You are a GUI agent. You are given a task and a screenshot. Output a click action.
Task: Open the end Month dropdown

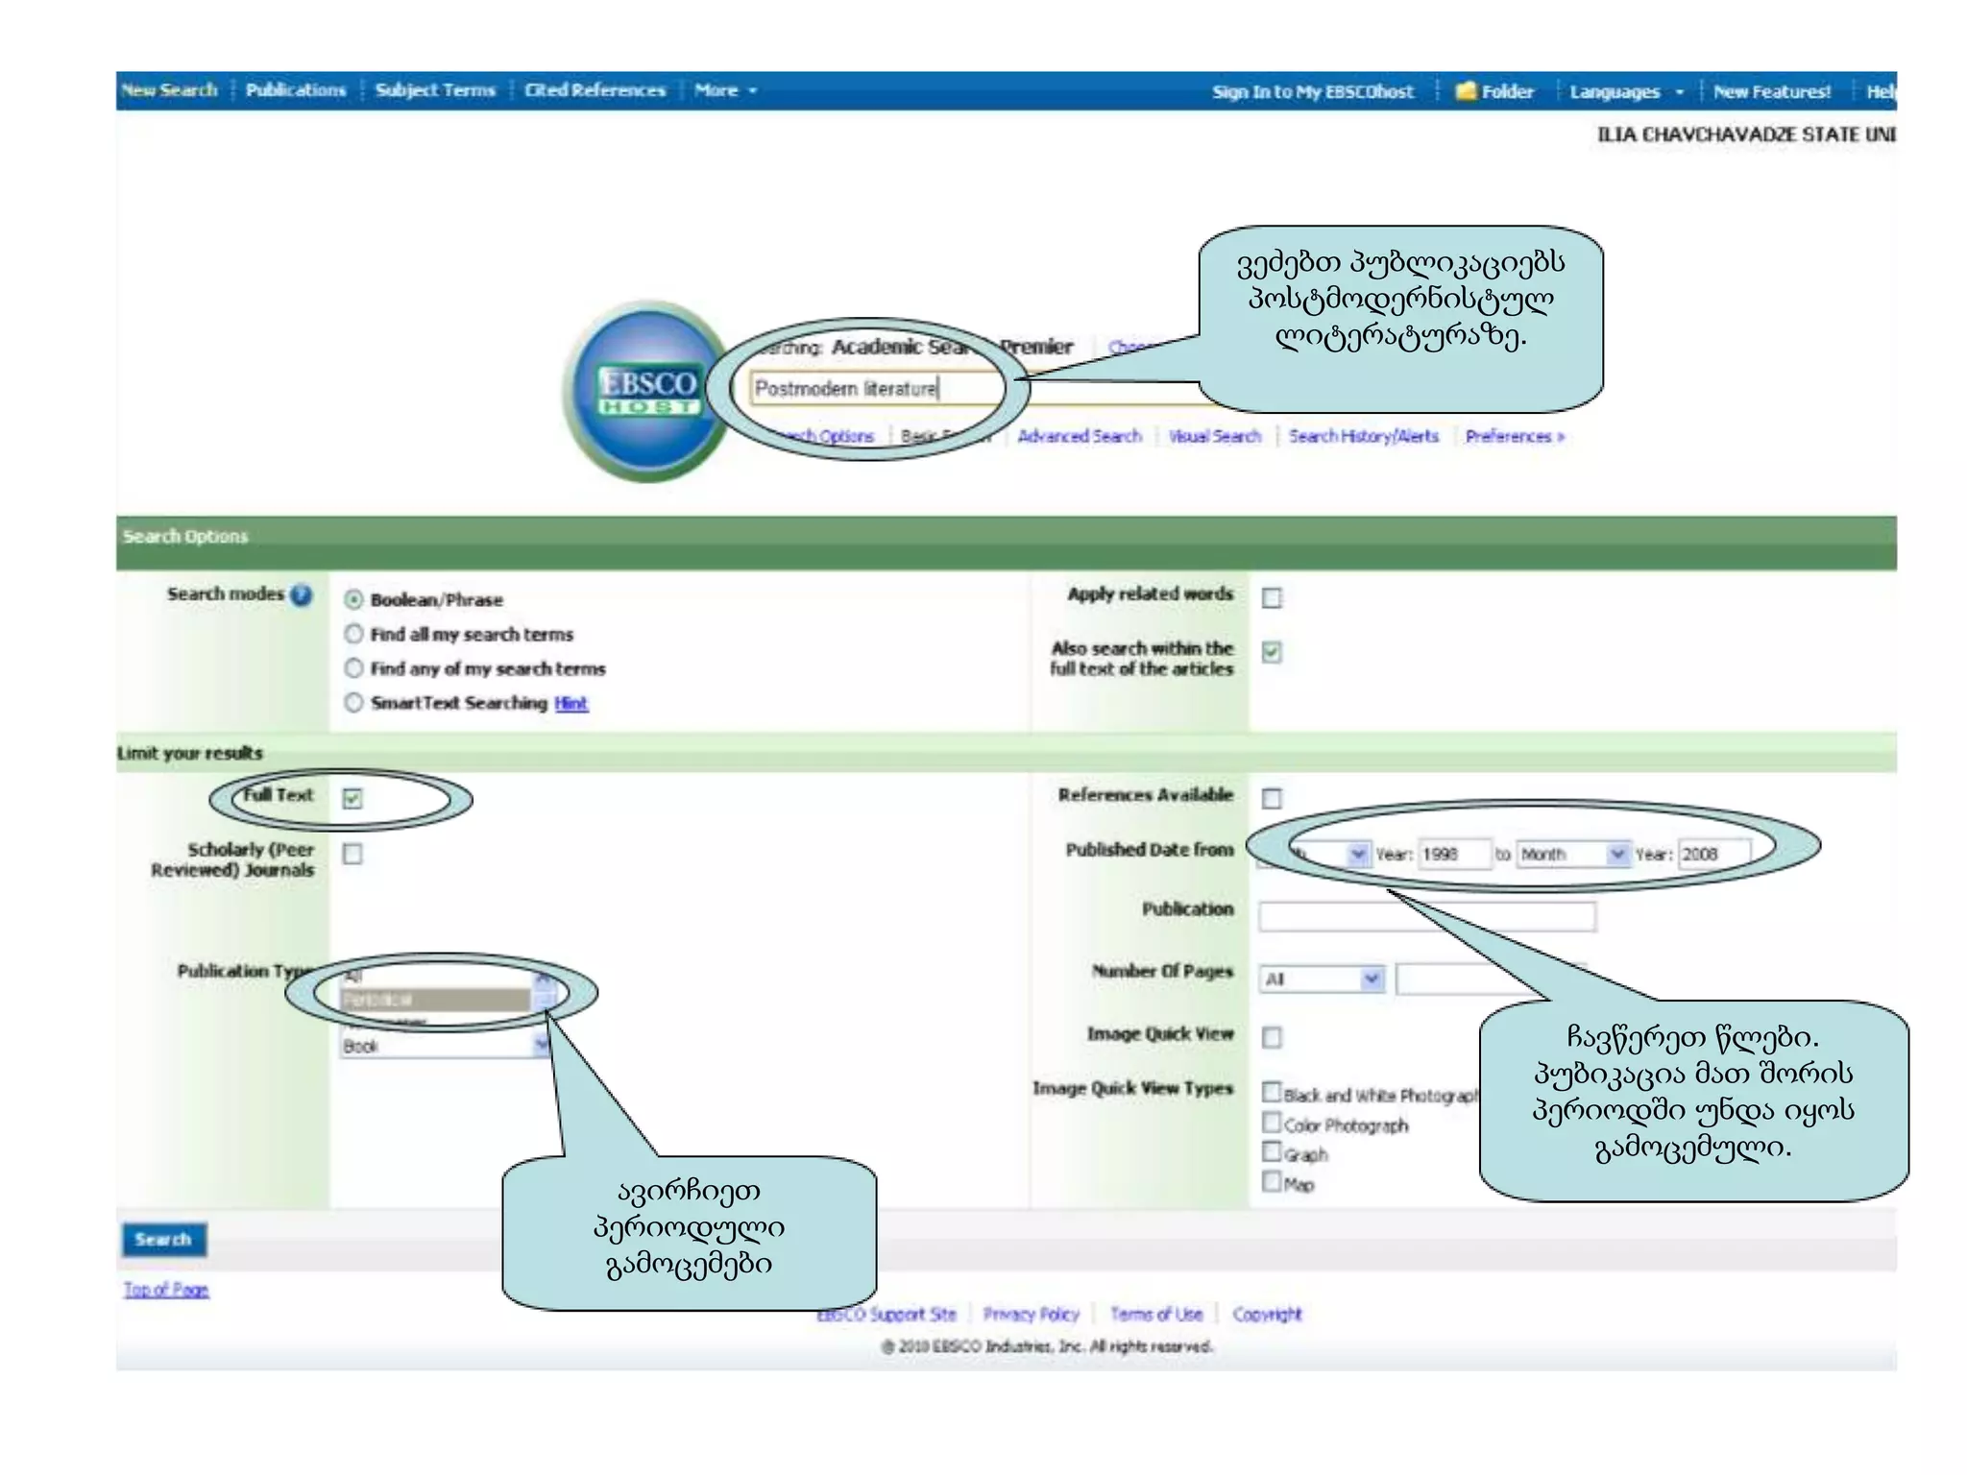coord(1572,854)
